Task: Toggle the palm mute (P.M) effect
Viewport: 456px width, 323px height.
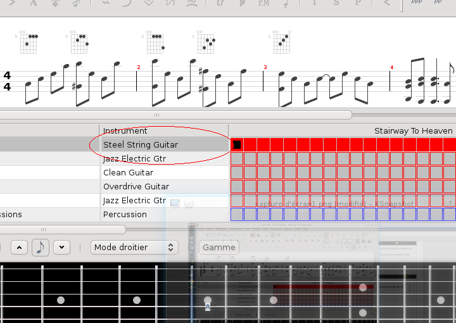Action: pos(264,3)
